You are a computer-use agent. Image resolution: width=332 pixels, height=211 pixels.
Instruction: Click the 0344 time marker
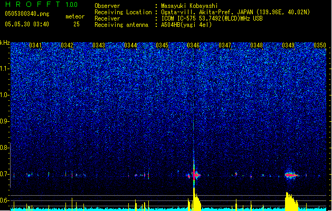pos(130,45)
